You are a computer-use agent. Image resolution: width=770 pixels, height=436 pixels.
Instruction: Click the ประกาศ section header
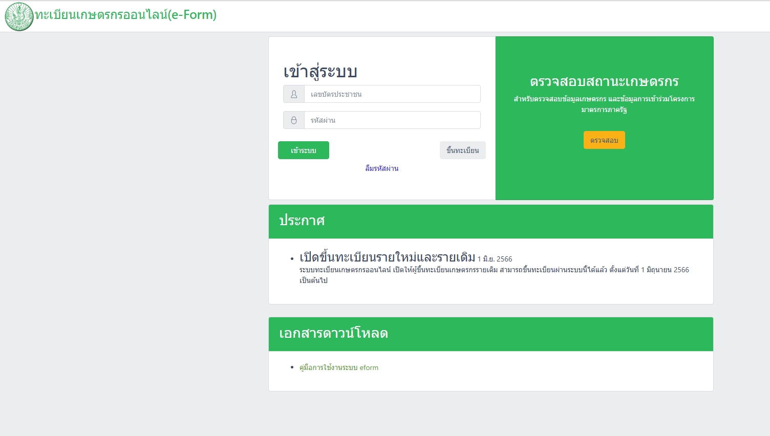point(491,222)
